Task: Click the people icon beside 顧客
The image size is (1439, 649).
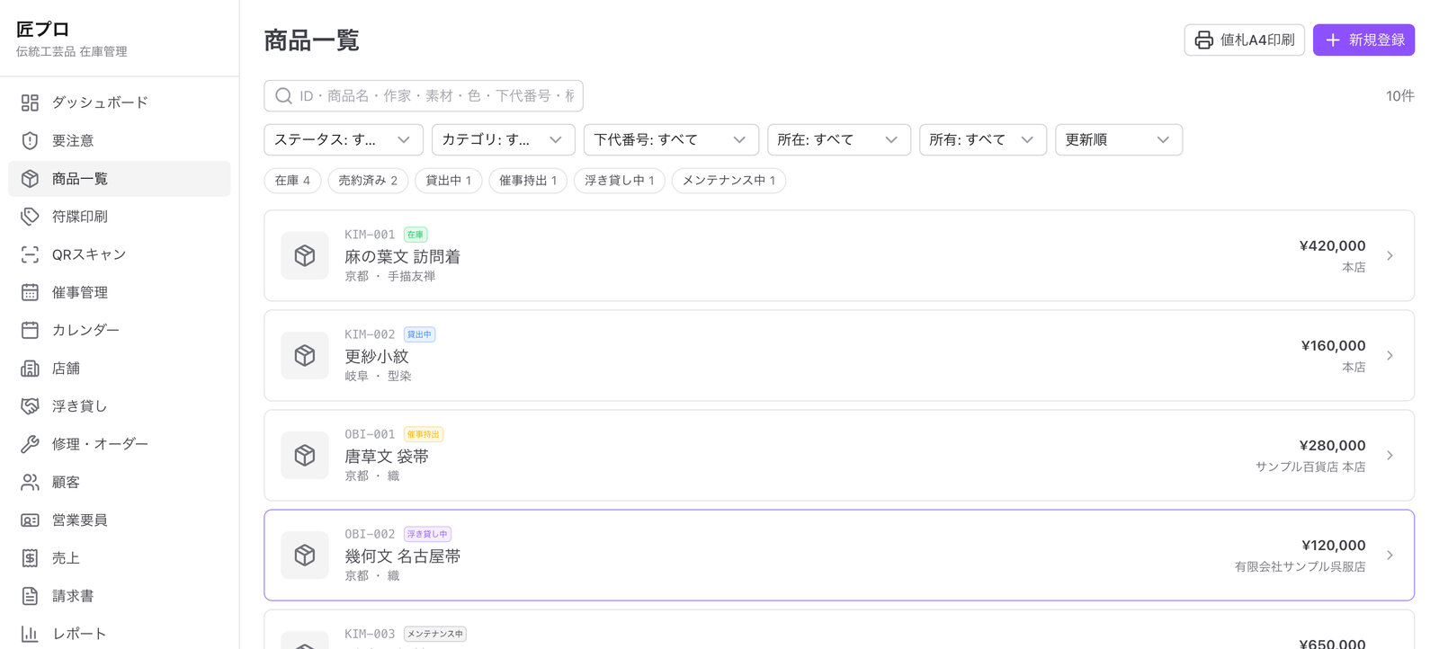Action: click(x=30, y=482)
